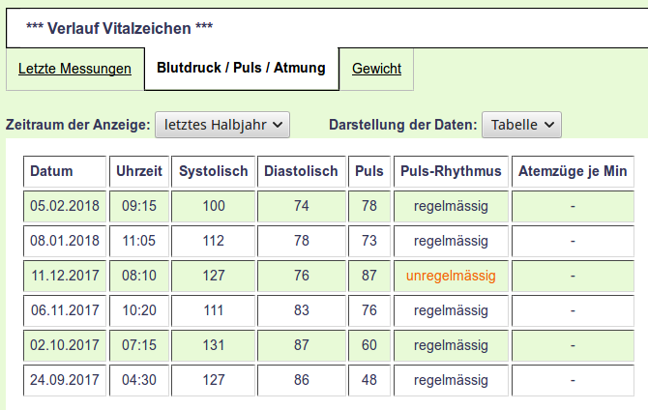Click the Puls-Rhythmus column header
The image size is (648, 410).
451,171
